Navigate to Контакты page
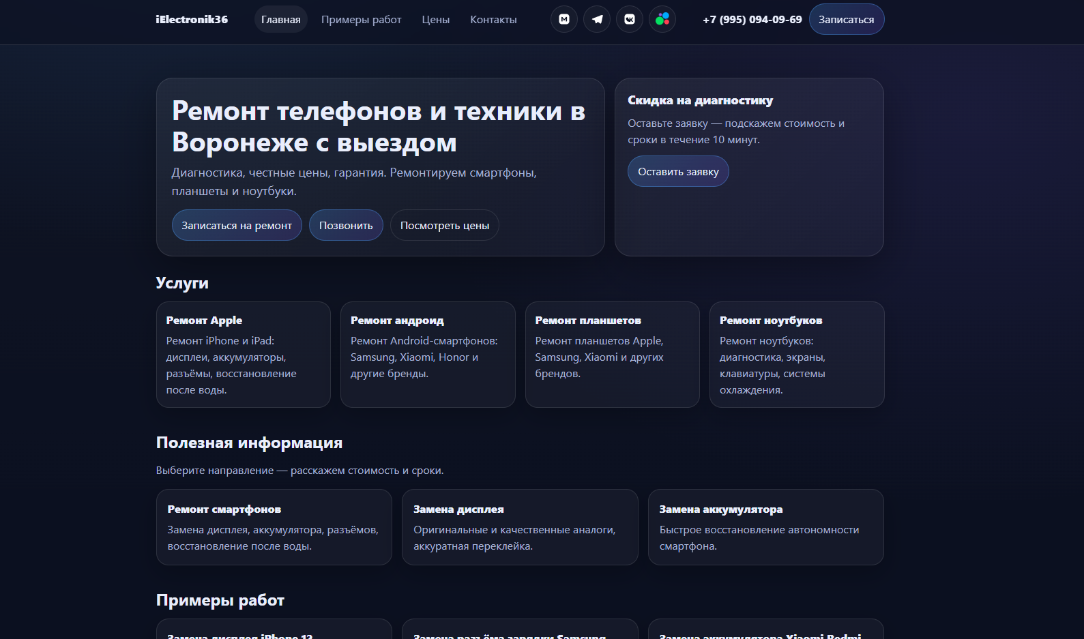This screenshot has width=1084, height=639. click(493, 20)
